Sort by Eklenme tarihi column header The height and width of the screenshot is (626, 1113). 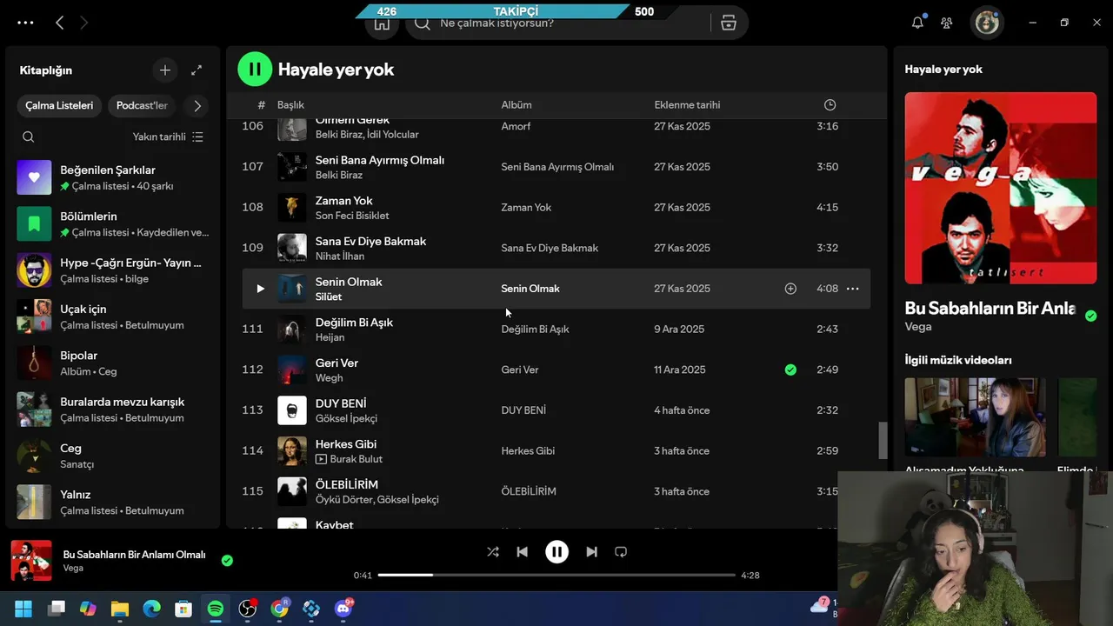tap(687, 105)
